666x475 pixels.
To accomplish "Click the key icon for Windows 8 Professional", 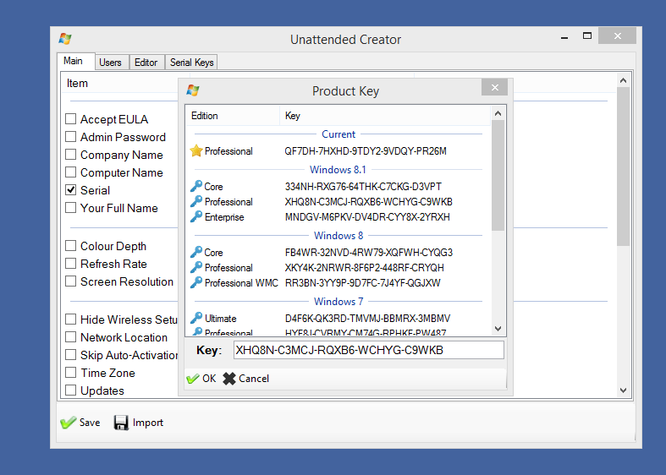I will pyautogui.click(x=195, y=268).
